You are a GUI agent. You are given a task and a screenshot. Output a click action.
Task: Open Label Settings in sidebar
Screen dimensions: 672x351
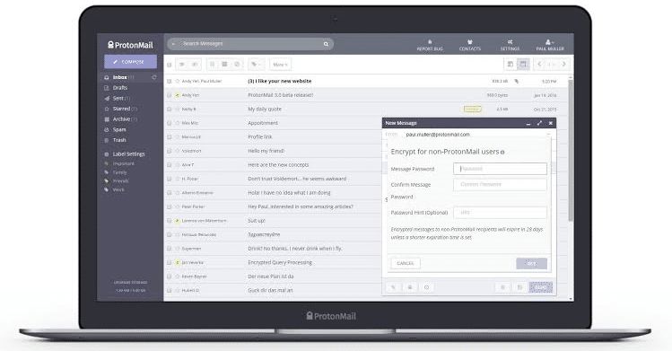pyautogui.click(x=128, y=154)
